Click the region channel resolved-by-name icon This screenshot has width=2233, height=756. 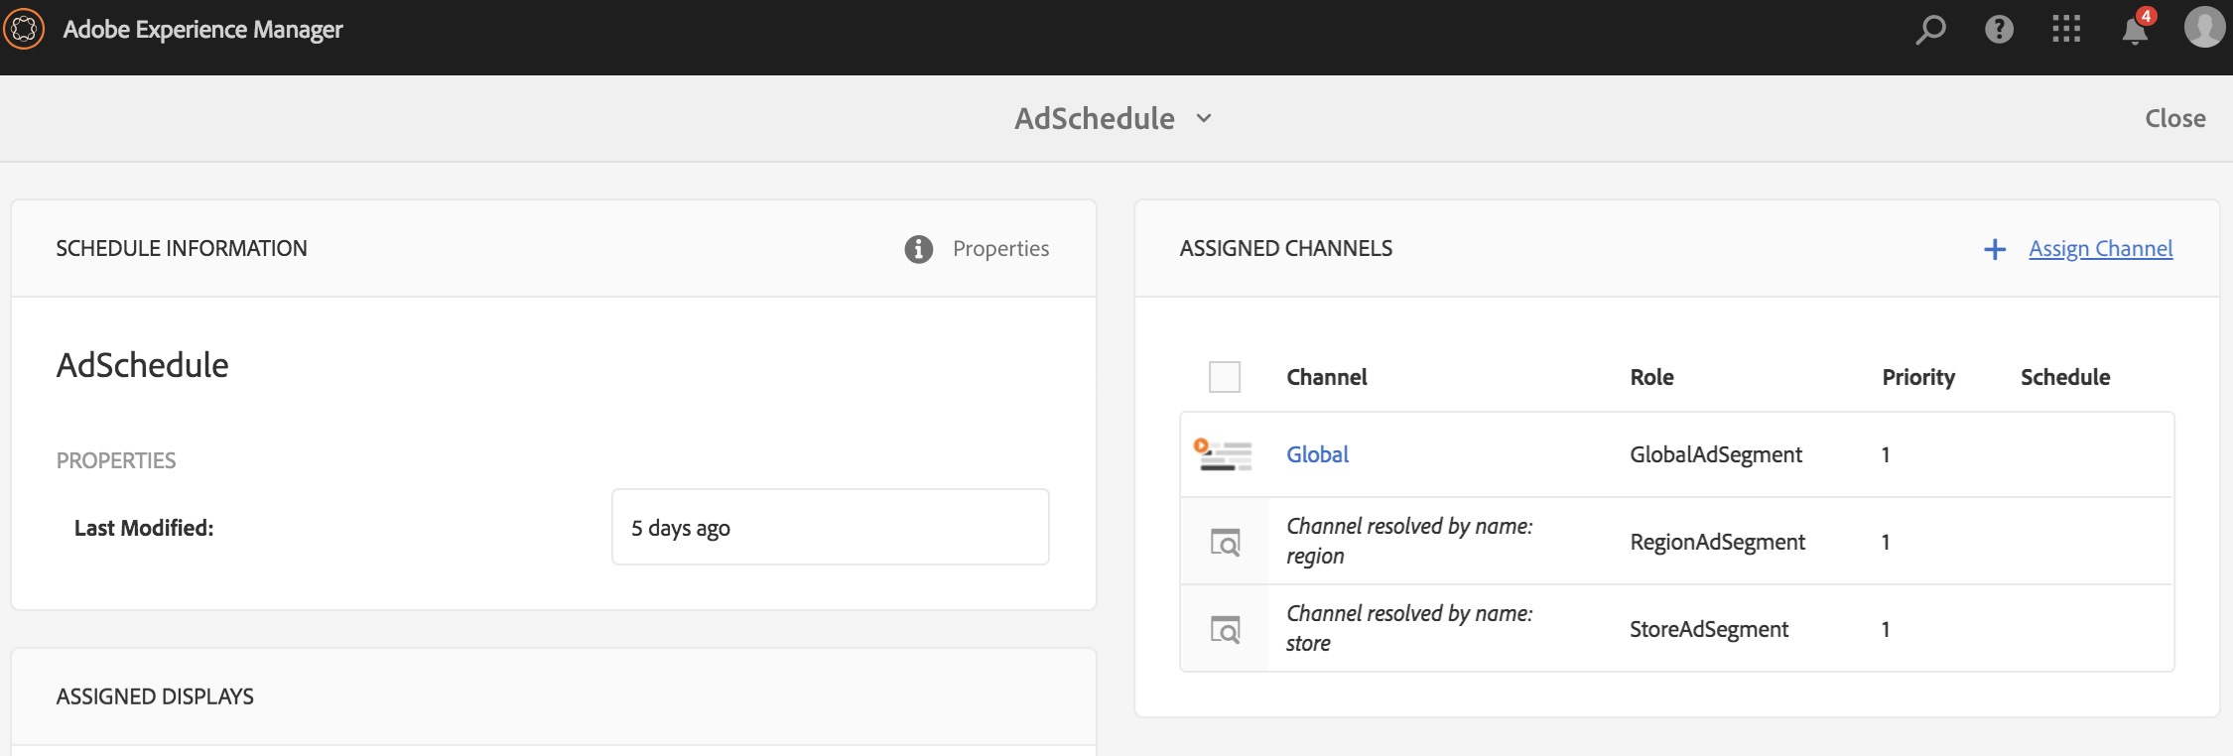point(1226,543)
